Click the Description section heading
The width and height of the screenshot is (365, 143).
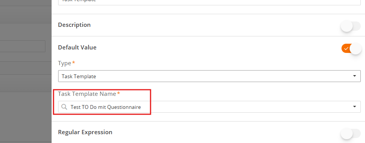74,25
